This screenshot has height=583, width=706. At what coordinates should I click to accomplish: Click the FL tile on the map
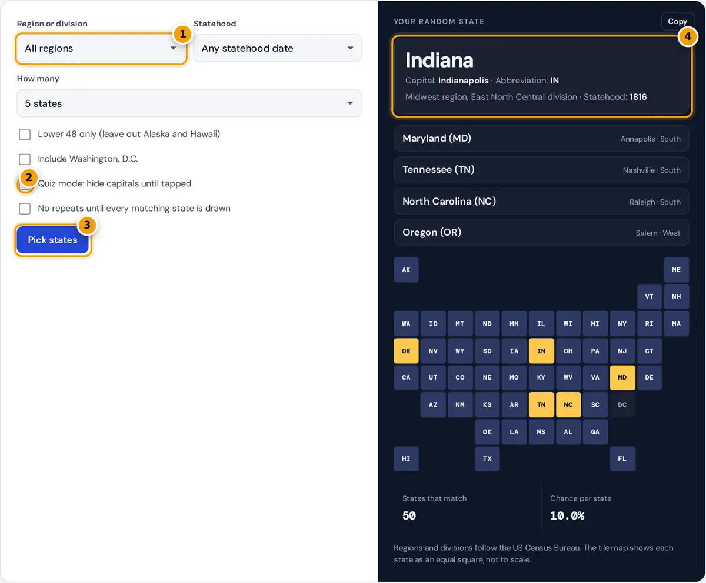click(622, 458)
